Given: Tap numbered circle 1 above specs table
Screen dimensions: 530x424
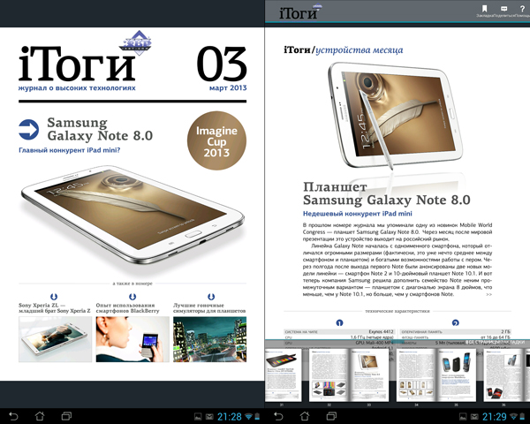Looking at the screenshot, I should (x=339, y=323).
